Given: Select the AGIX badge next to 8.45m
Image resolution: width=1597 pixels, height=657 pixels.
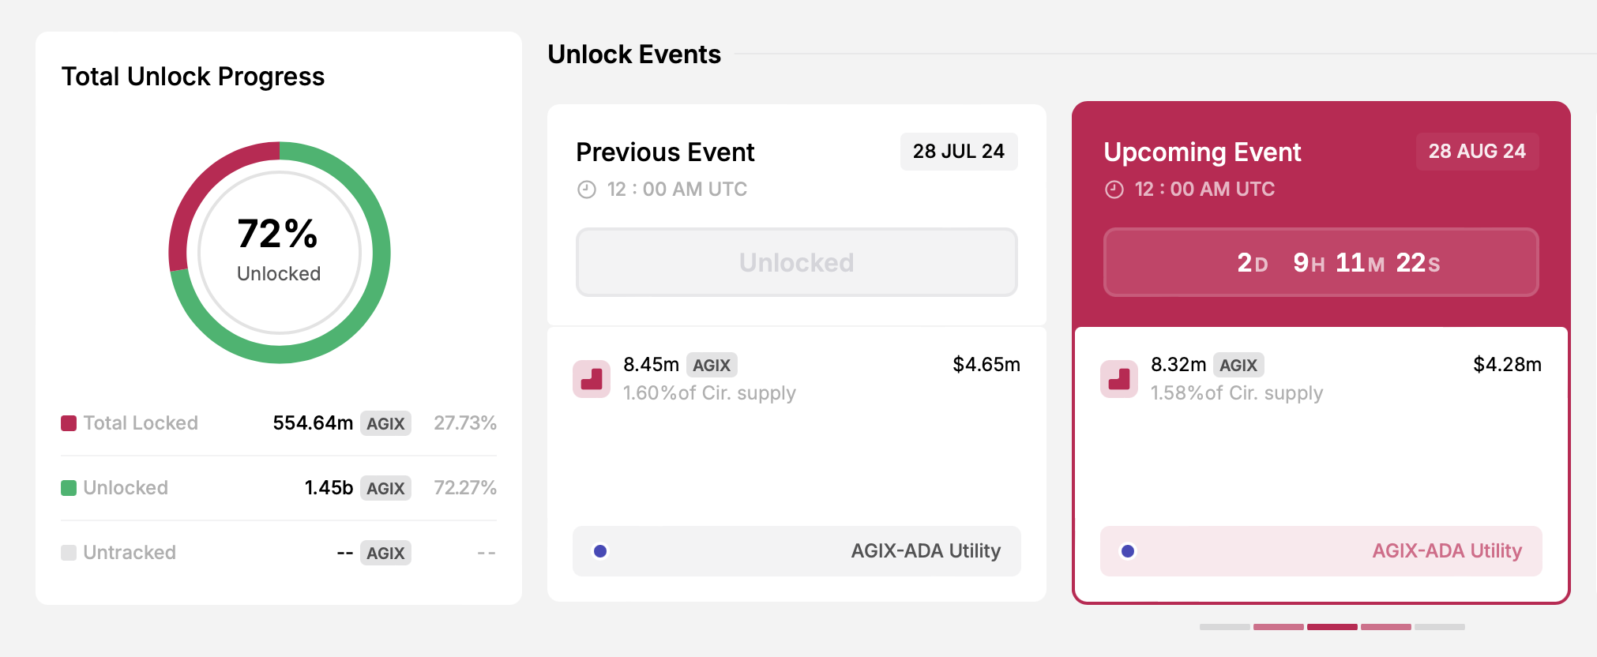Looking at the screenshot, I should click(x=712, y=365).
